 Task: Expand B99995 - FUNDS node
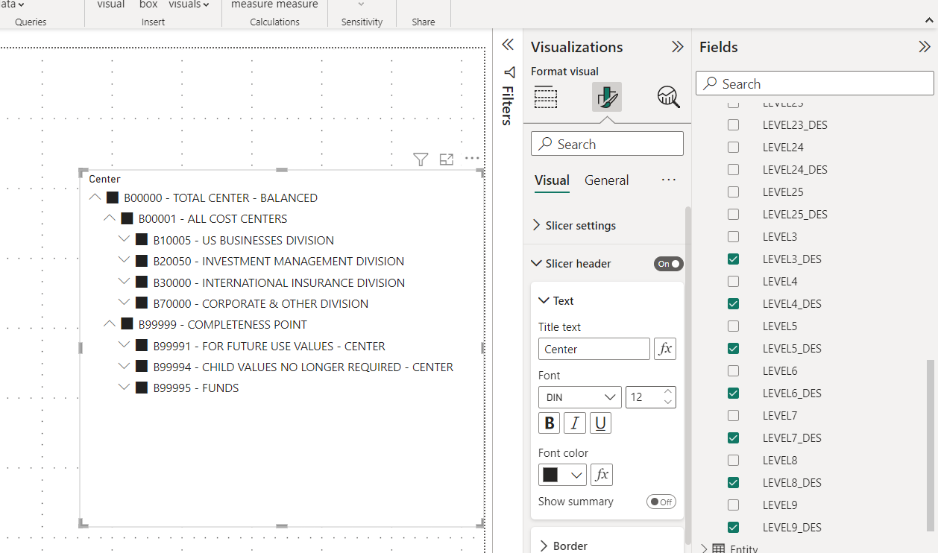coord(125,388)
